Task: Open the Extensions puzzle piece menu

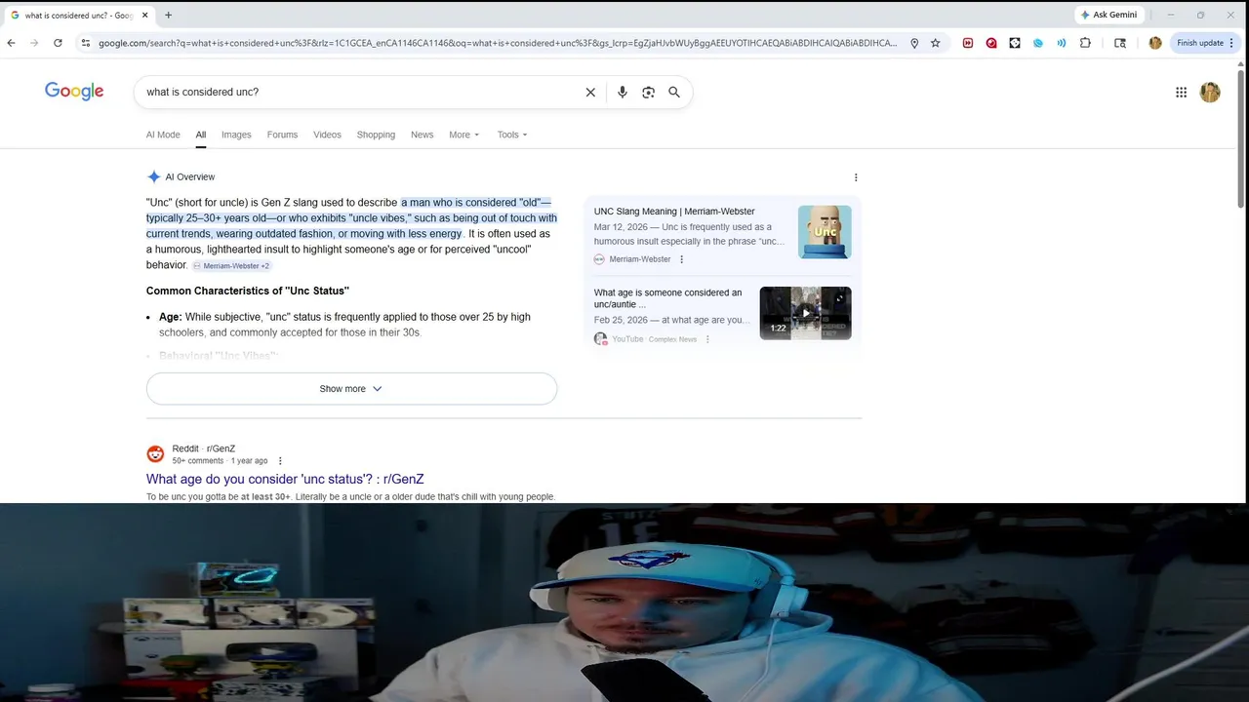Action: 1085,43
